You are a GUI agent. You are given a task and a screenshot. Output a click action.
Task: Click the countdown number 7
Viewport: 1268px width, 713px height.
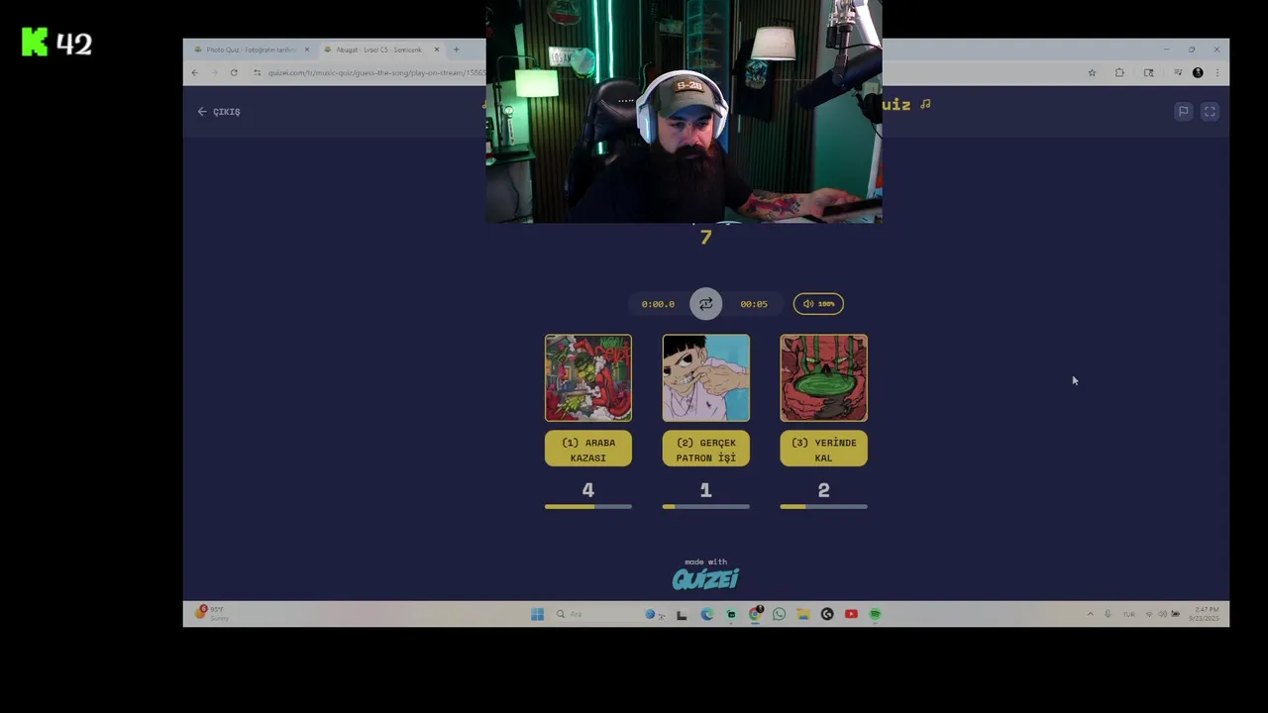705,238
